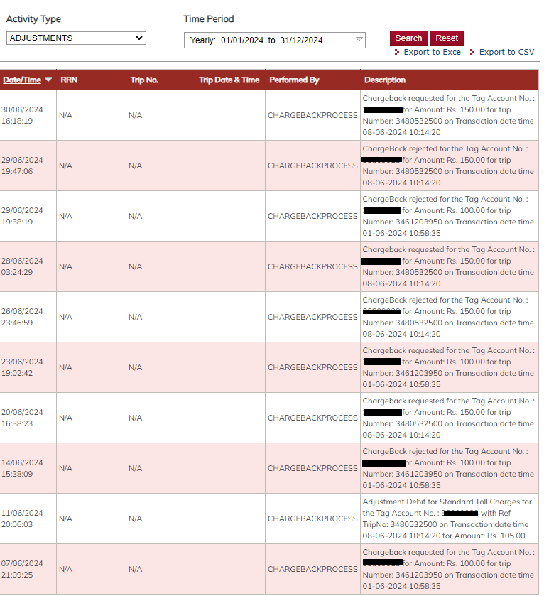Click the description in the 30/06/2024 16:18:19 row
Image resolution: width=544 pixels, height=596 pixels.
pos(448,115)
